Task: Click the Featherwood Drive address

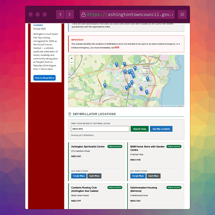Action: coord(139,195)
